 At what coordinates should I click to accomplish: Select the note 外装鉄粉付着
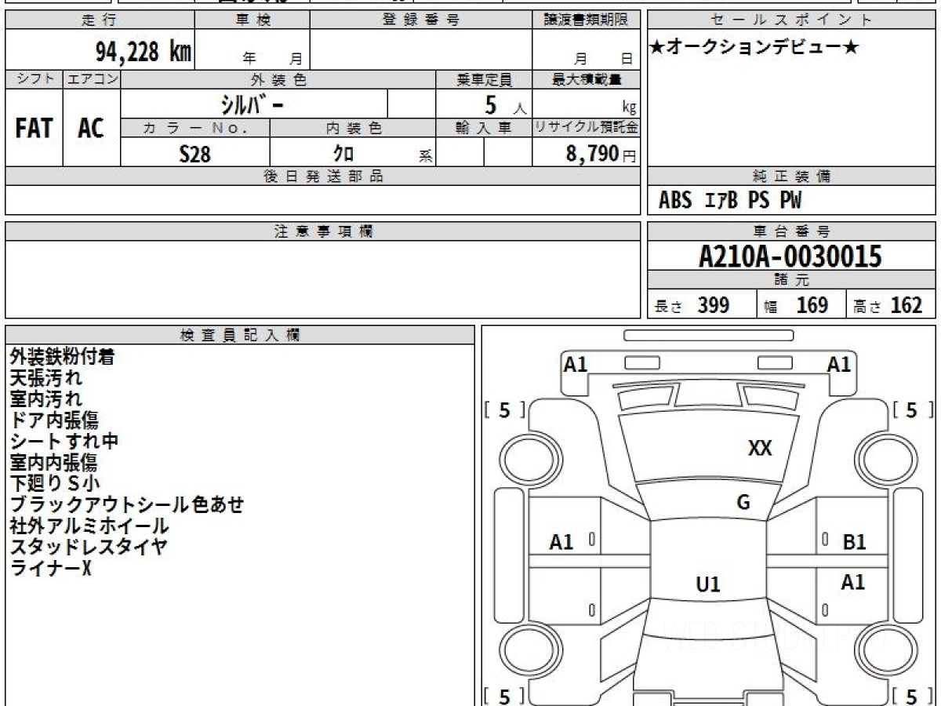(x=62, y=357)
